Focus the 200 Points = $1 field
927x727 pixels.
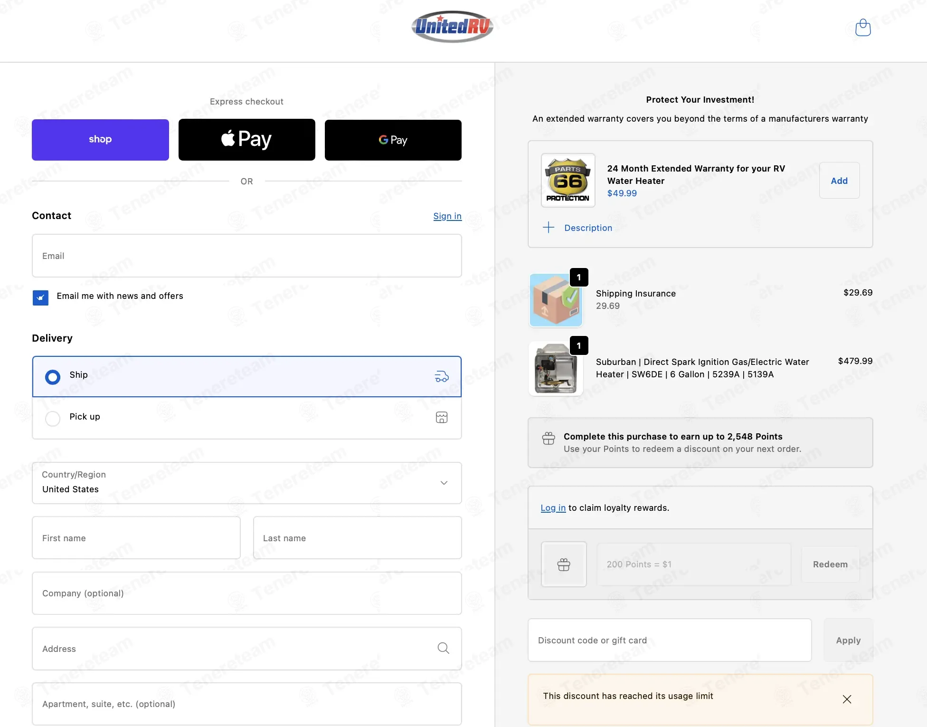coord(694,564)
